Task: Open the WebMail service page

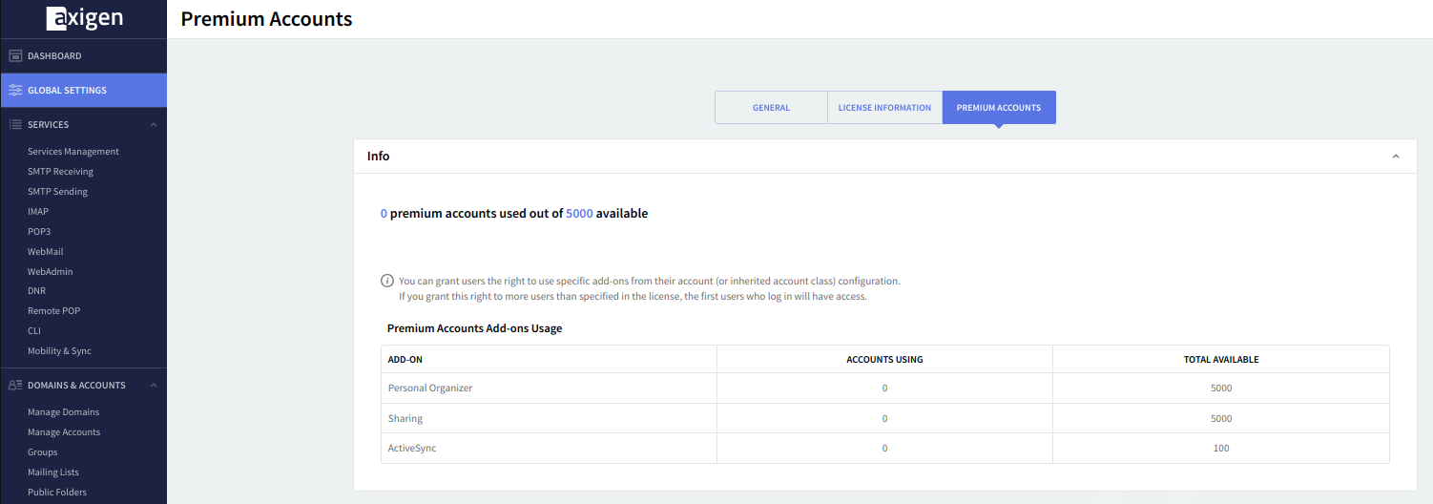Action: pos(45,252)
